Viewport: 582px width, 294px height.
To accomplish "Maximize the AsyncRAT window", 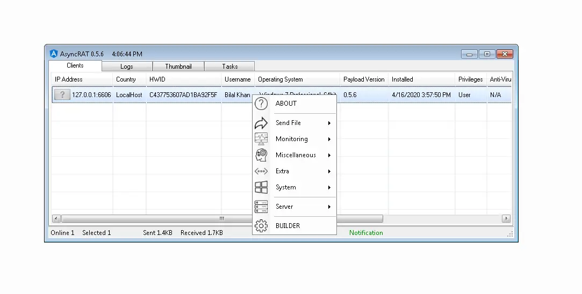I will (487, 54).
